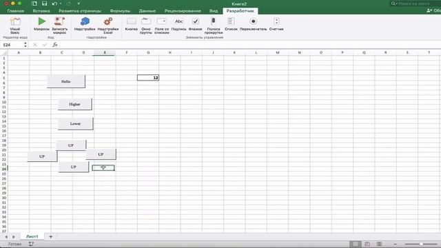Open Надстройки Excel add-ins manager
This screenshot has height=248, width=441.
point(108,25)
